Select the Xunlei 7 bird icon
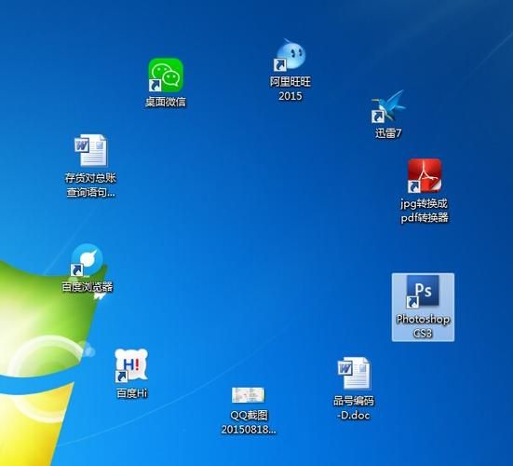The height and width of the screenshot is (466, 513). point(388,107)
